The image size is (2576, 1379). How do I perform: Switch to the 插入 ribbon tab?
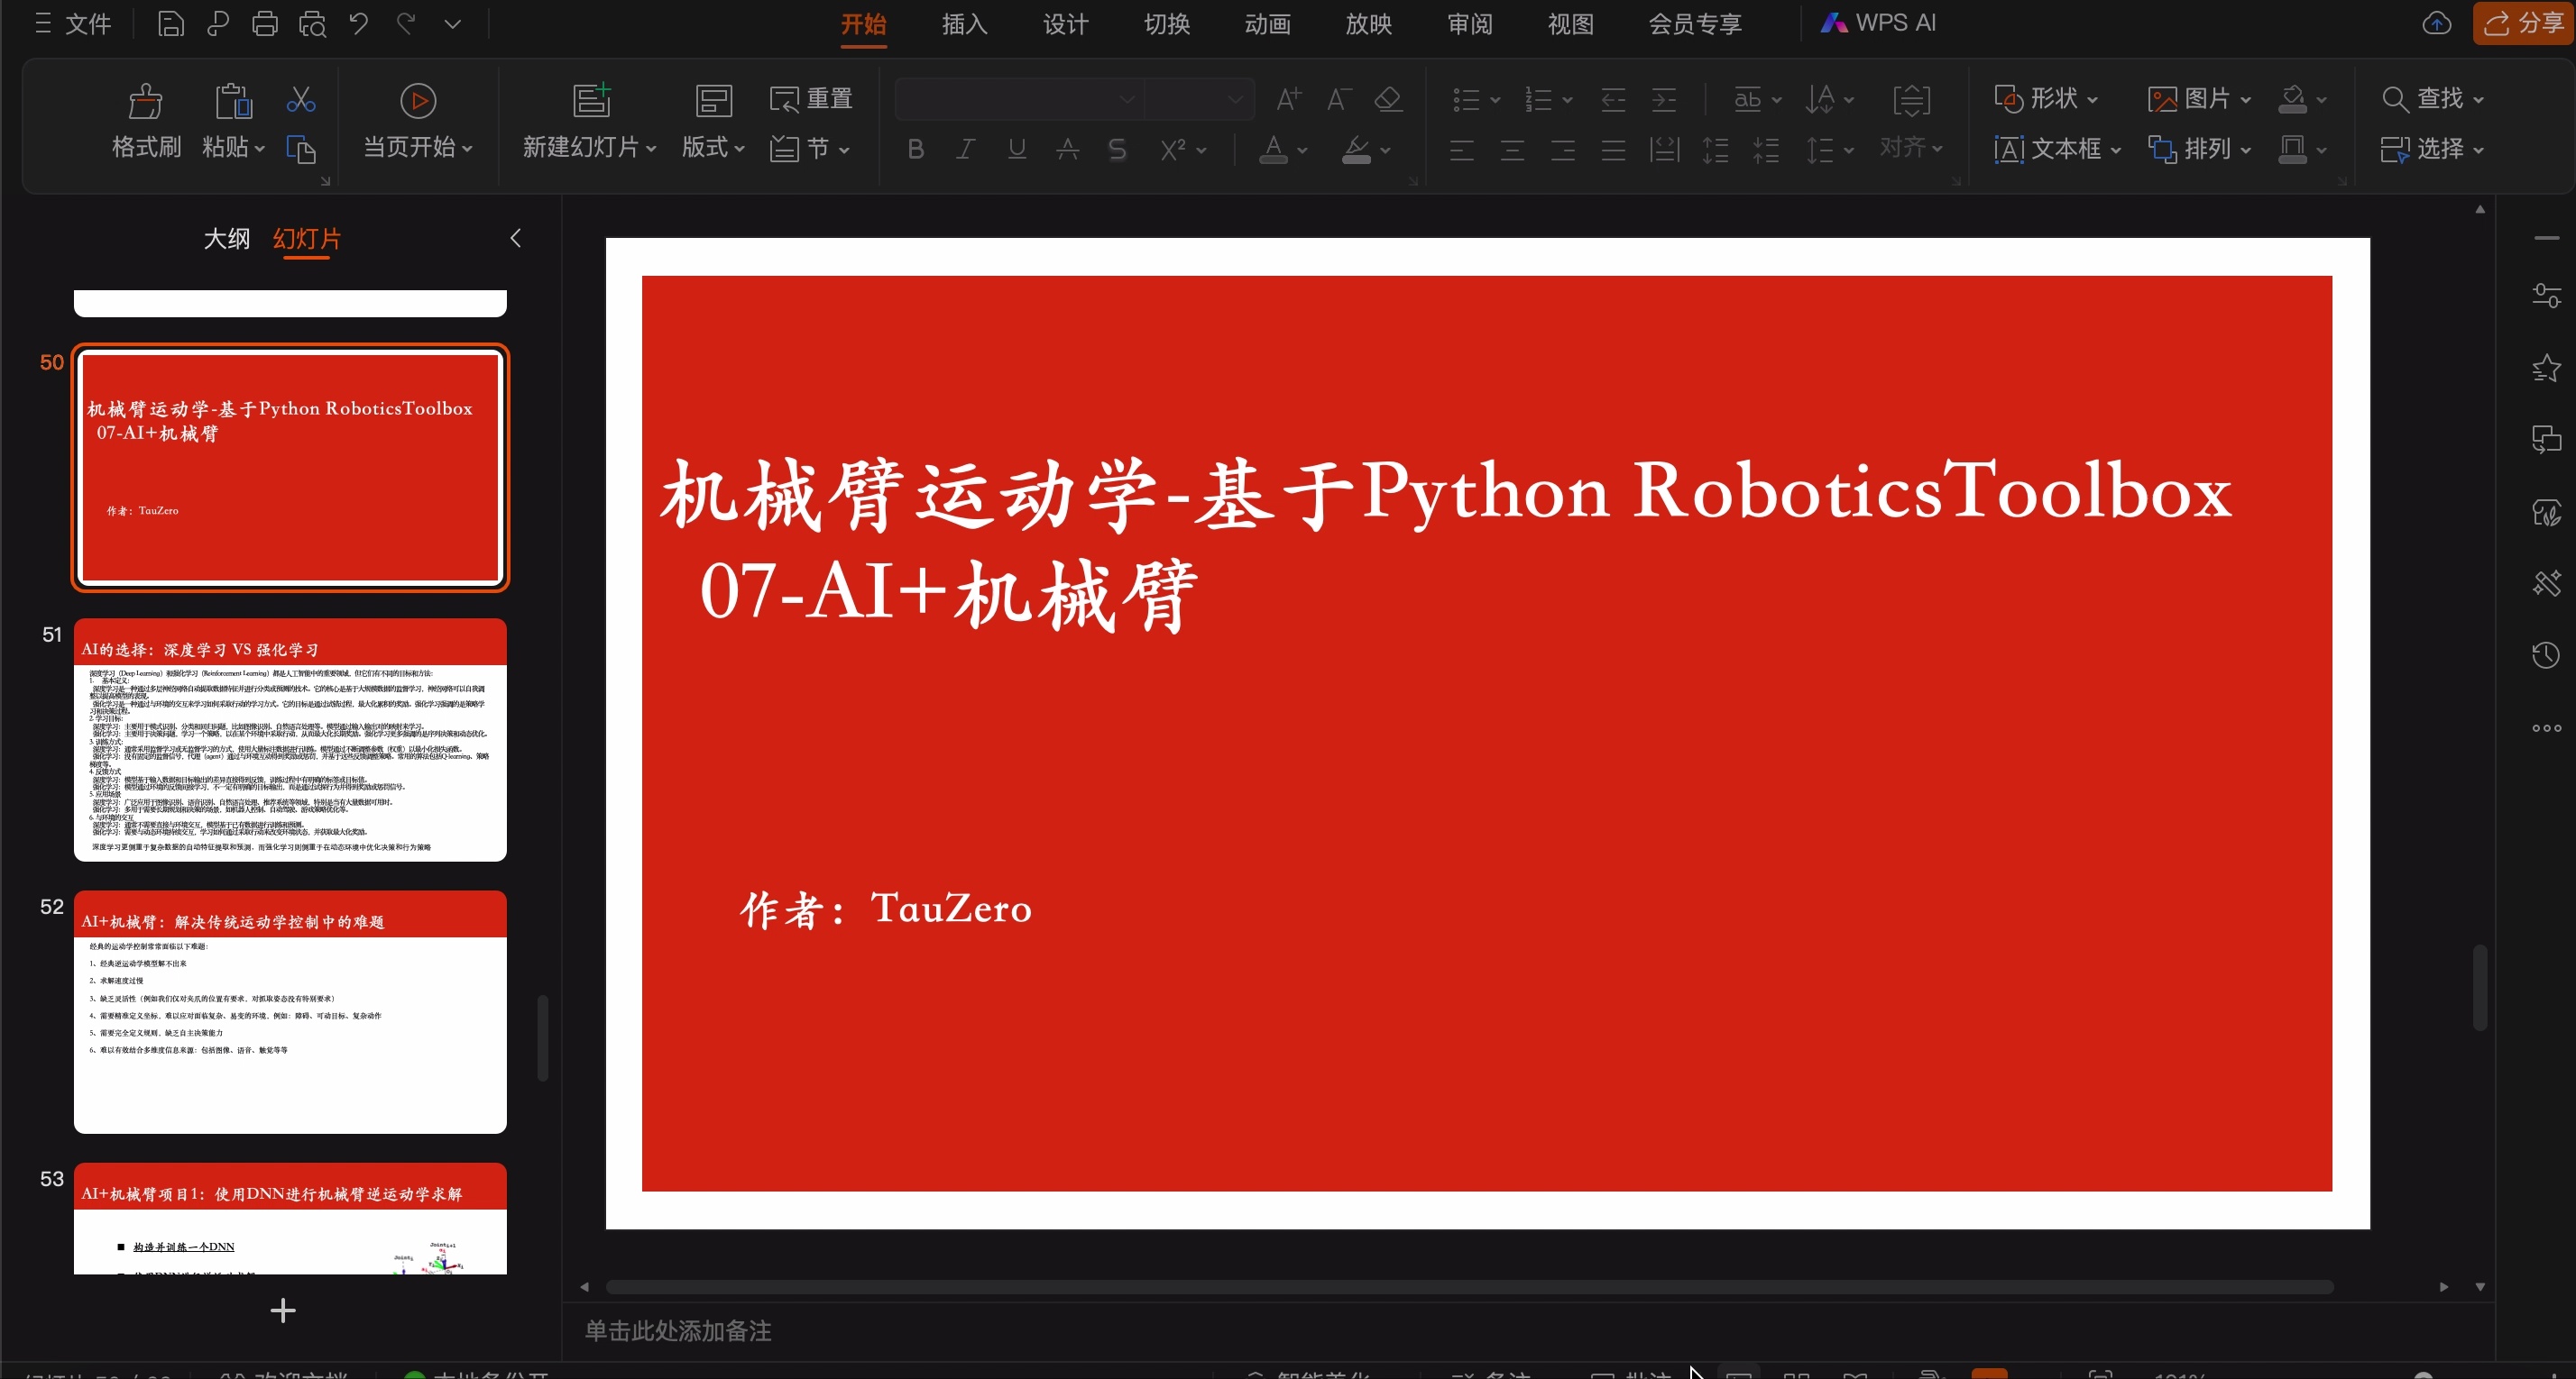click(963, 24)
